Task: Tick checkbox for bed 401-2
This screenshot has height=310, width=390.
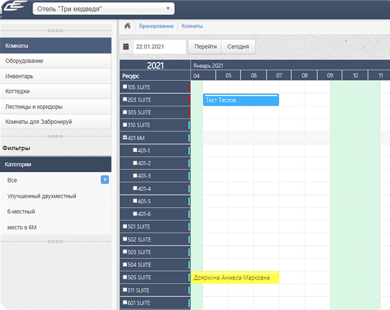Action: click(x=135, y=162)
